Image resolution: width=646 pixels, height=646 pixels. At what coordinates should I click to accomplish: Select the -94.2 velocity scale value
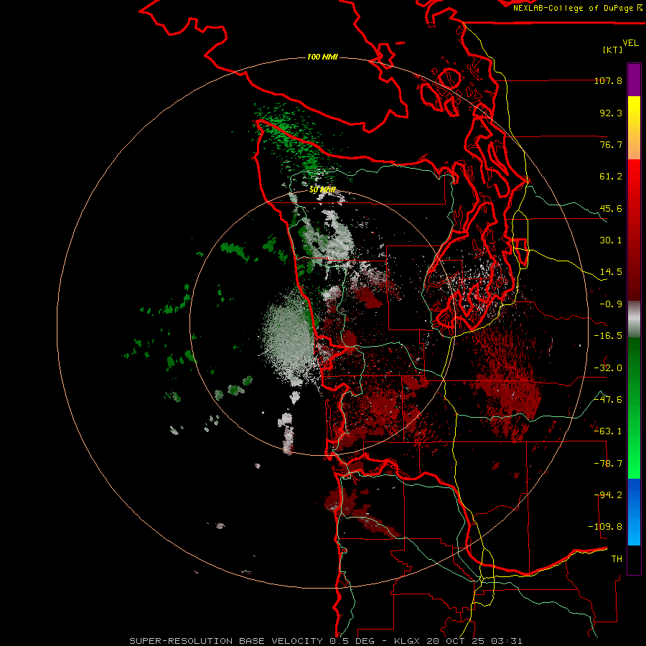coord(608,495)
